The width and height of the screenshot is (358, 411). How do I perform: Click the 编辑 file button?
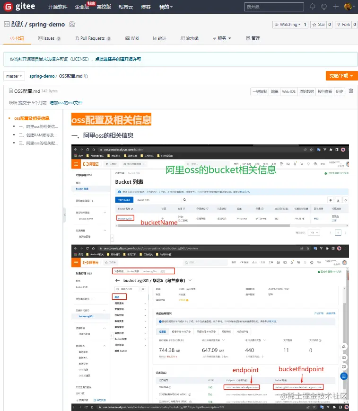[274, 91]
